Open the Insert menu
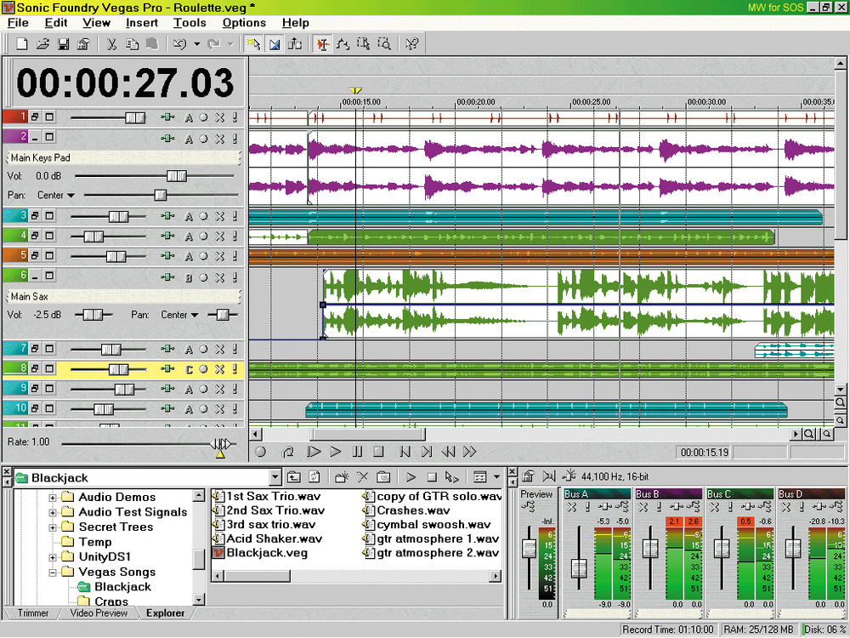 [x=142, y=23]
